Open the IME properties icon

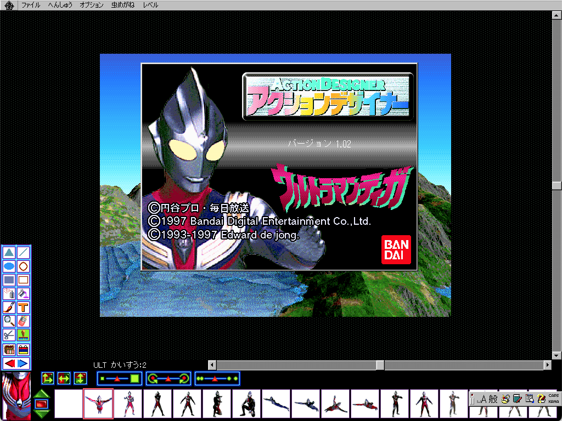[x=530, y=399]
